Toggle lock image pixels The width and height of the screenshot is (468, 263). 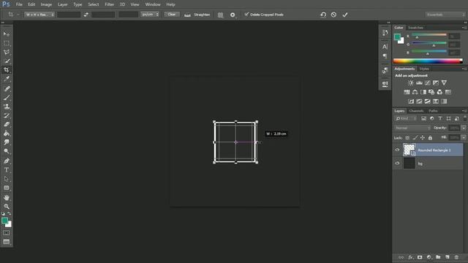(415, 138)
